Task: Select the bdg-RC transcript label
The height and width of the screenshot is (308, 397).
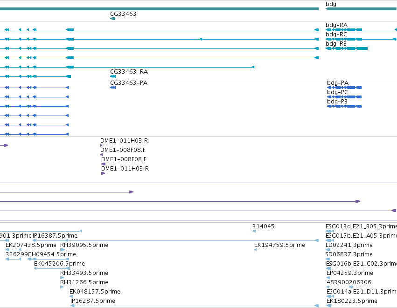Action: [x=336, y=34]
